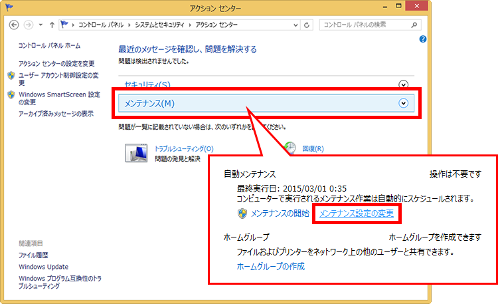
Task: Select アクション センター breadcrumb item
Action: (216, 25)
